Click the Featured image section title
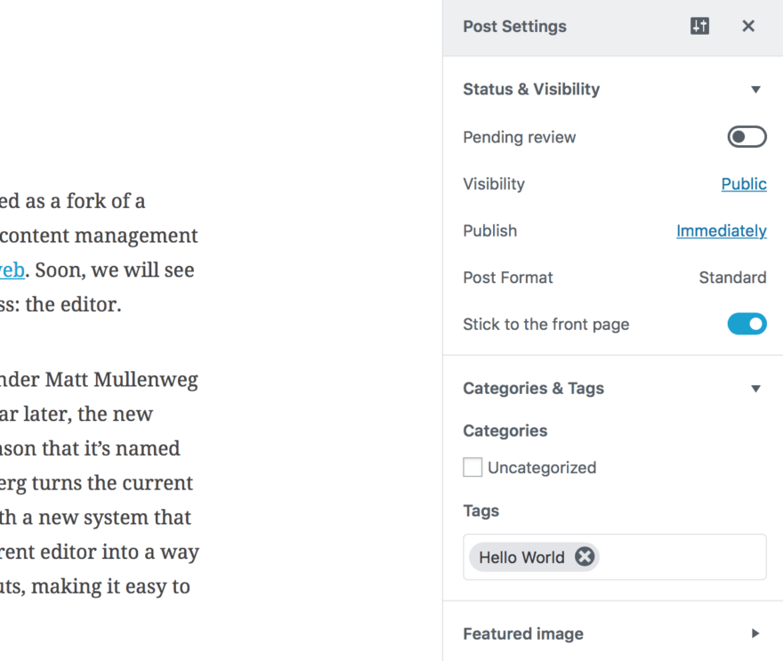Viewport: 783px width, 661px height. click(x=523, y=633)
